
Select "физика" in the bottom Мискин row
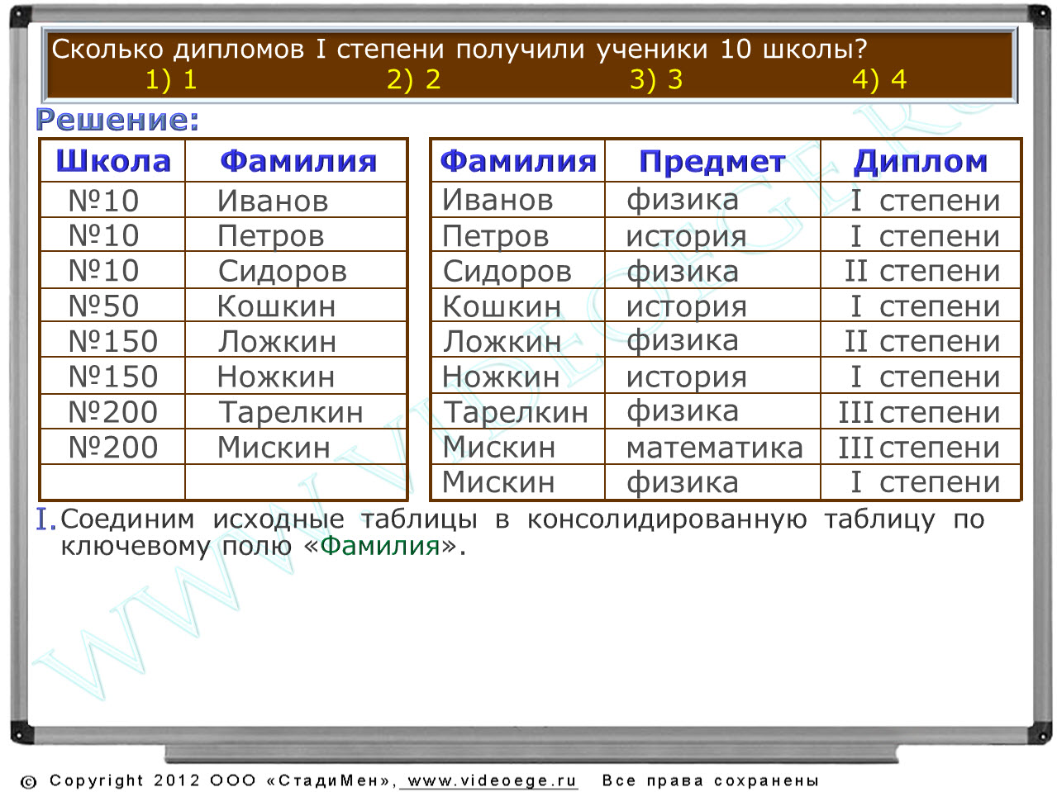683,483
